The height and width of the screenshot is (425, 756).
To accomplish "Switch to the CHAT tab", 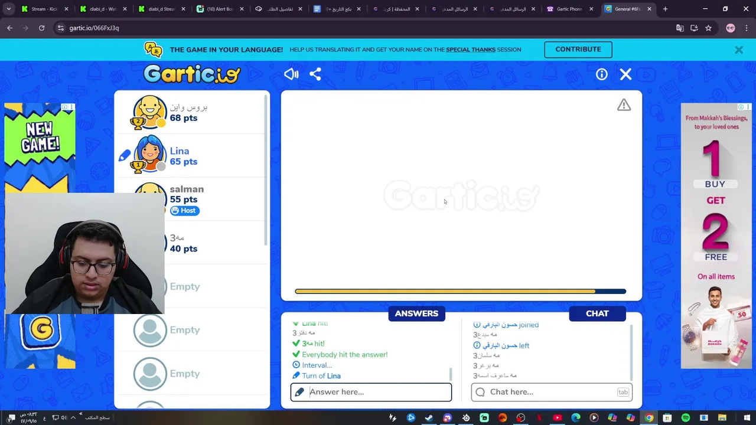I will 597,313.
